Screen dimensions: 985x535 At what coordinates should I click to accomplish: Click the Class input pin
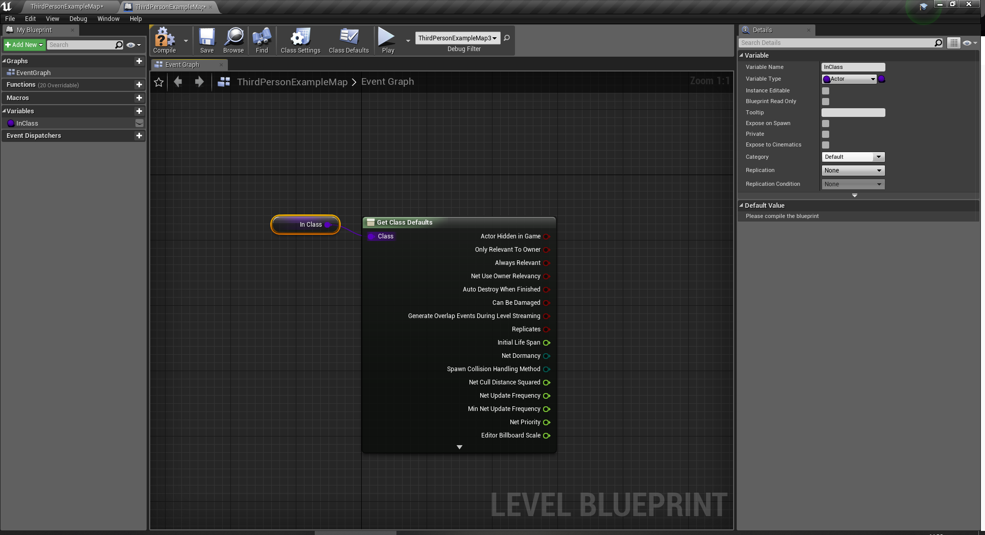tap(371, 236)
